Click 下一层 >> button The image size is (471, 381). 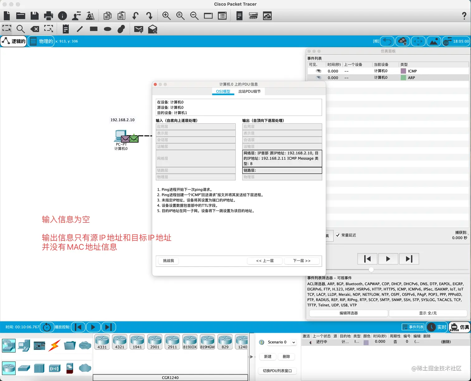pyautogui.click(x=302, y=261)
